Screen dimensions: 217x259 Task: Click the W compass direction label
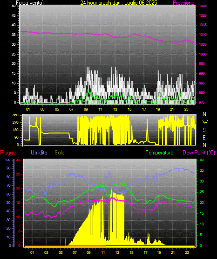pyautogui.click(x=205, y=122)
